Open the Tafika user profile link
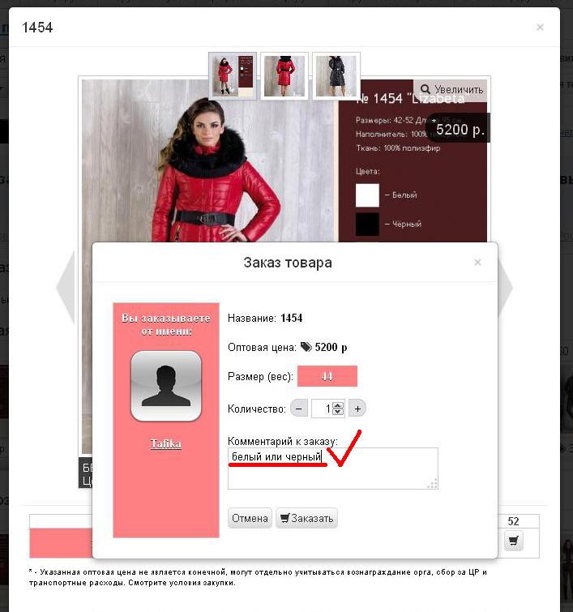 tap(166, 443)
